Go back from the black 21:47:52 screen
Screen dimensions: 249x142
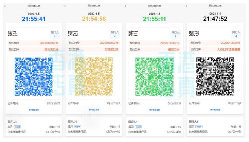pyautogui.click(x=186, y=6)
